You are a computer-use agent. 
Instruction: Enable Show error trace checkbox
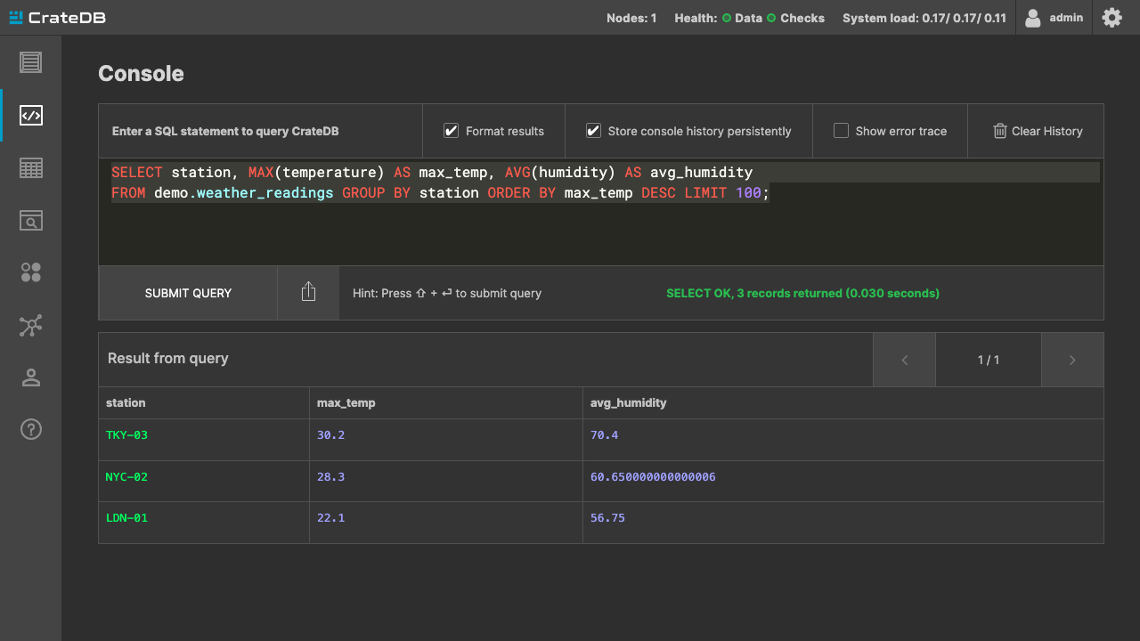click(841, 131)
